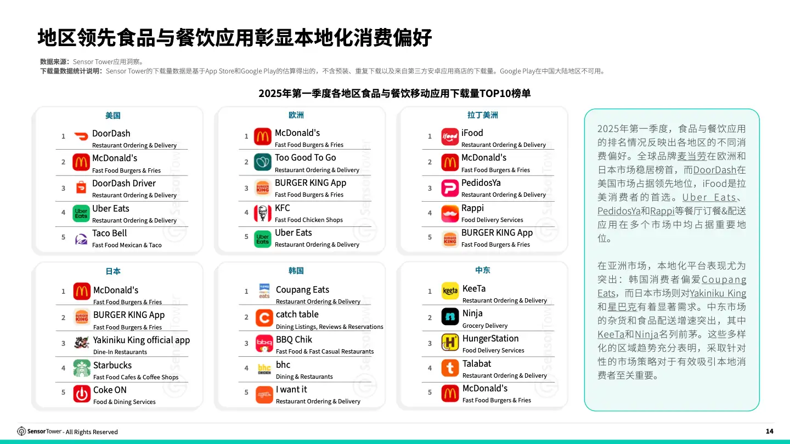Screen dimensions: 790x444
Task: Click the bhc chicken app icon
Action: 264,368
